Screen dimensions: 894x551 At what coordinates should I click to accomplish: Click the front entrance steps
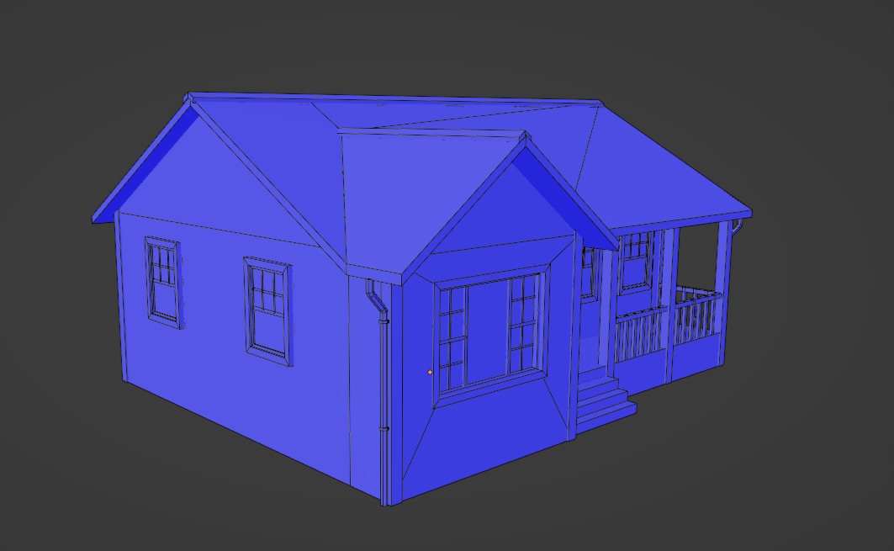(x=605, y=400)
